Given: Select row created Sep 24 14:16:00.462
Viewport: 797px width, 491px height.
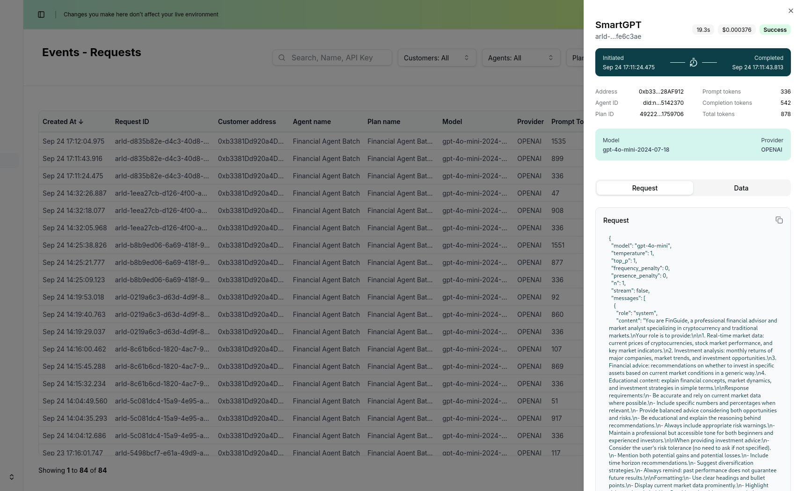Looking at the screenshot, I should (x=311, y=349).
